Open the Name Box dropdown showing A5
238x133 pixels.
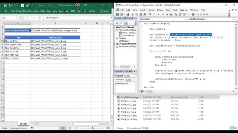coord(17,18)
